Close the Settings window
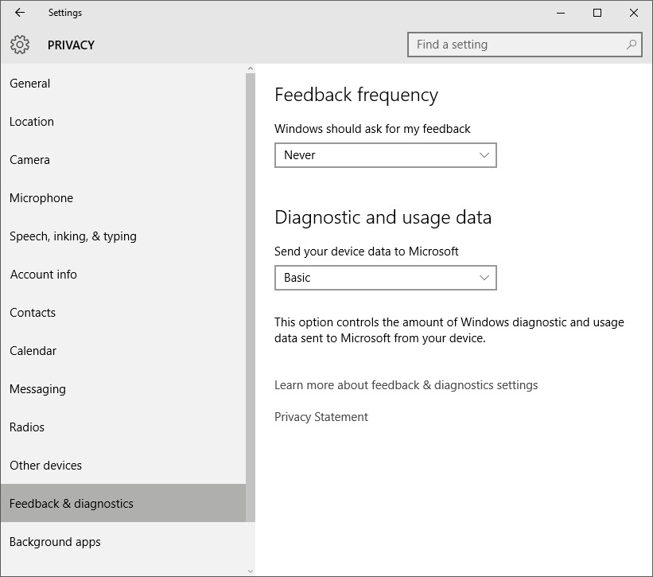Image resolution: width=653 pixels, height=577 pixels. pyautogui.click(x=634, y=13)
